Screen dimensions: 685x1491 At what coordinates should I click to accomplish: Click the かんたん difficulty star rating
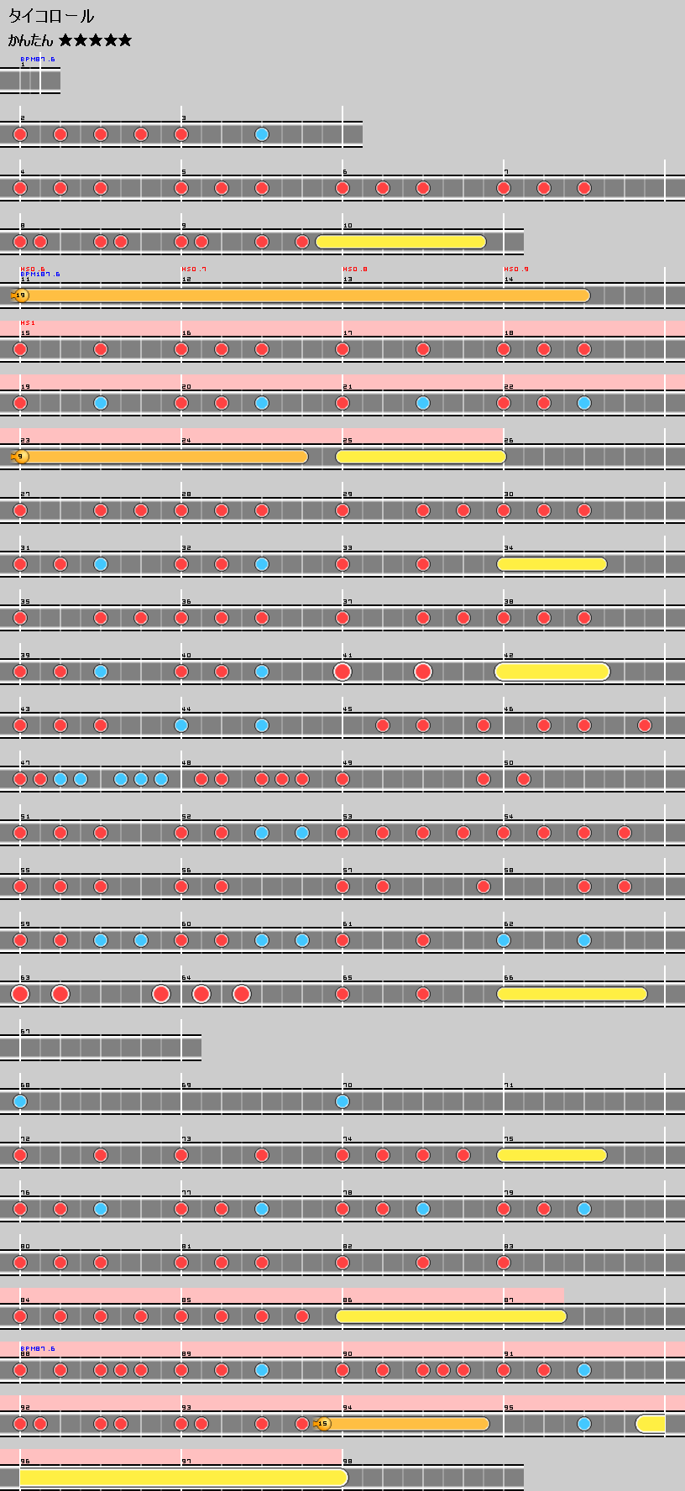(95, 40)
